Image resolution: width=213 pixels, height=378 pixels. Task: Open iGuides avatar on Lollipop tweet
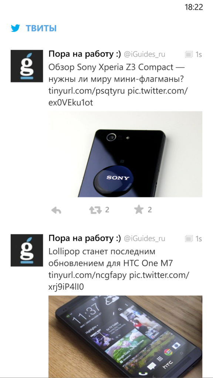[27, 250]
